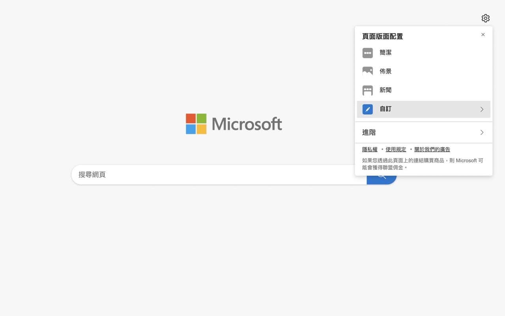Open the 關於我們的廣告 link
The height and width of the screenshot is (316, 505).
432,149
